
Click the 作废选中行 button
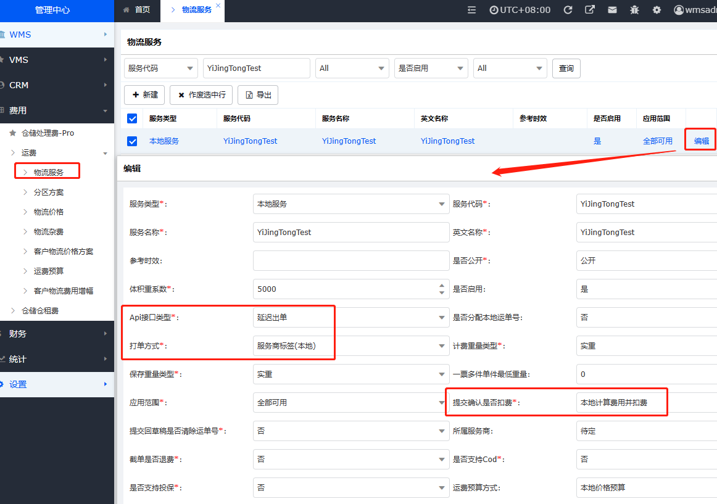click(201, 94)
